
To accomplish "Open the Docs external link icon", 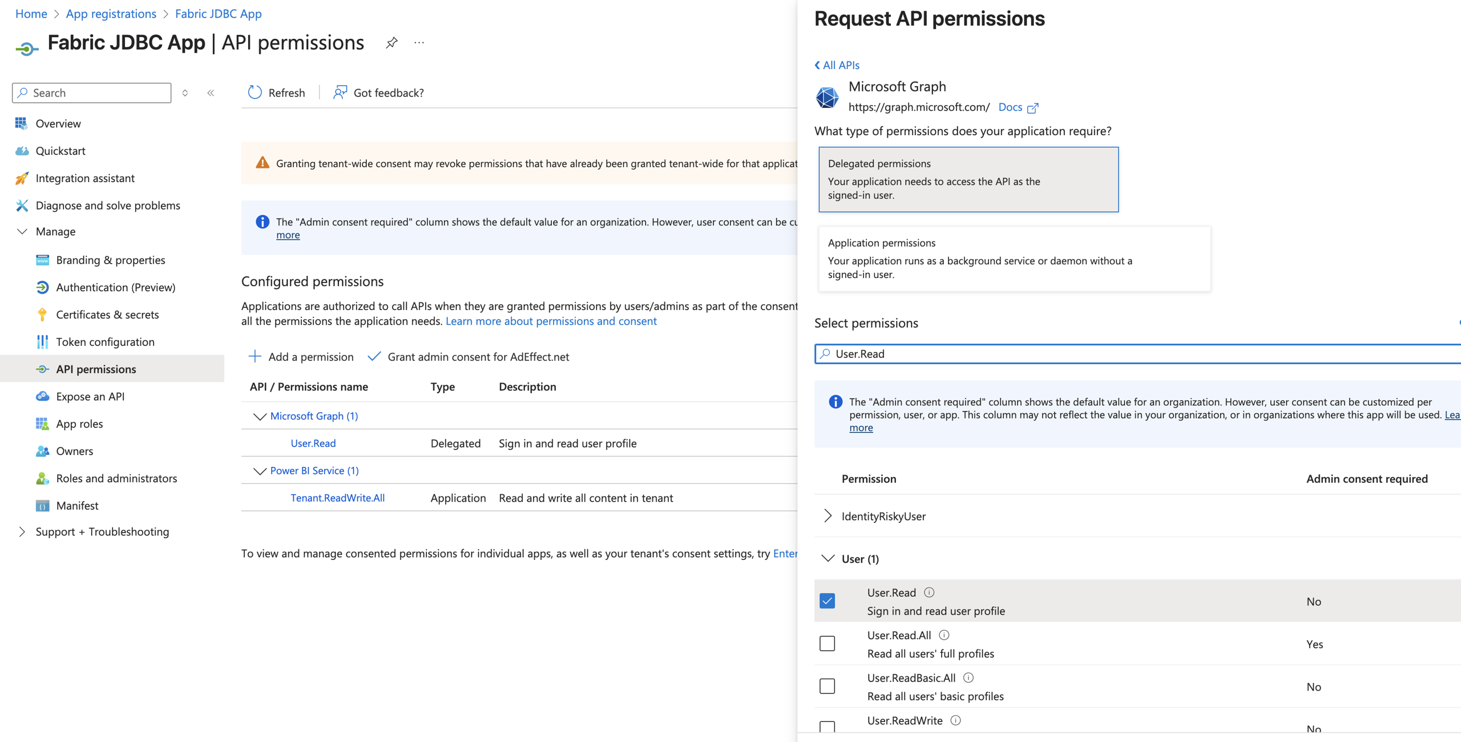I will click(1032, 107).
